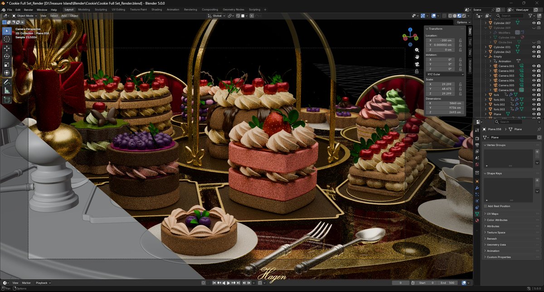The width and height of the screenshot is (544, 292).
Task: Open the Add menu in viewport header
Action: pos(63,16)
